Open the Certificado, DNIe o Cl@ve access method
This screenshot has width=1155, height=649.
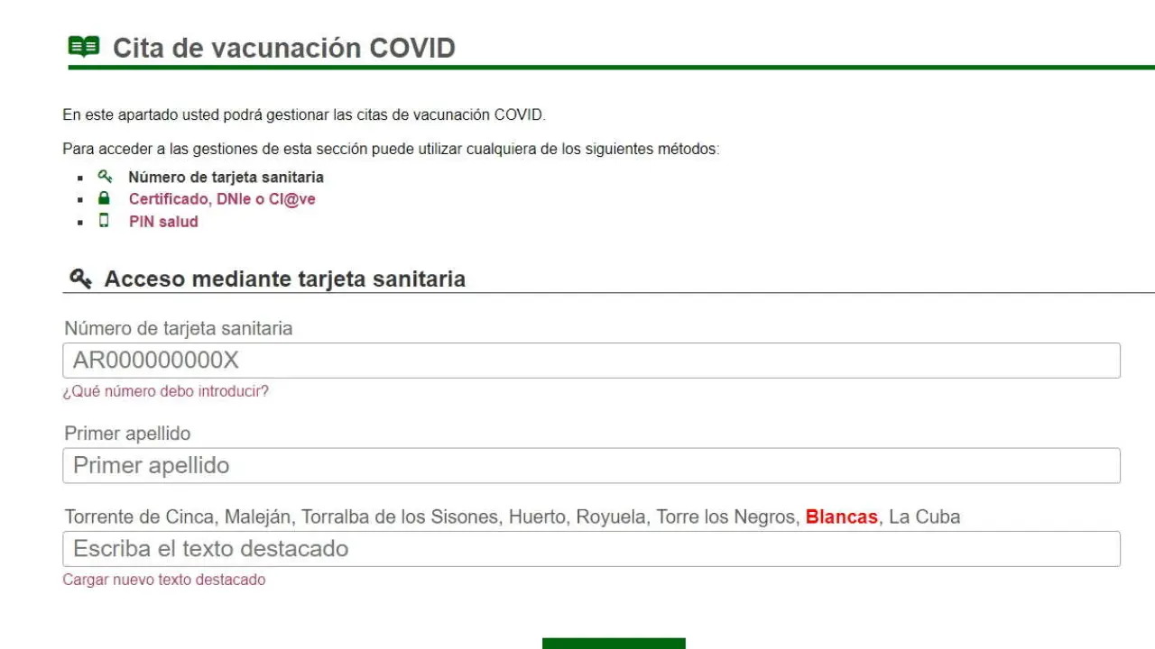(x=222, y=199)
